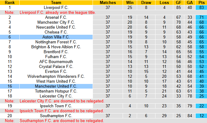Open the Southampton F.C. team entry
Image resolution: width=207 pixels, height=123 pixels.
click(x=56, y=116)
